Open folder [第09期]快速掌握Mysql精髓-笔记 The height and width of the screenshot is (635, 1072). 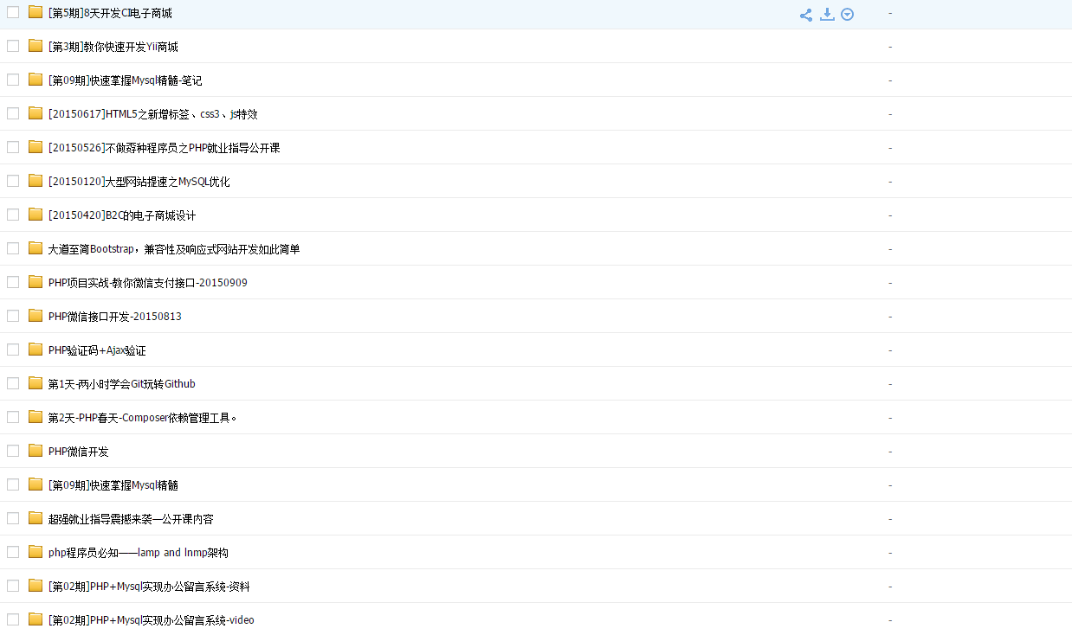(125, 80)
